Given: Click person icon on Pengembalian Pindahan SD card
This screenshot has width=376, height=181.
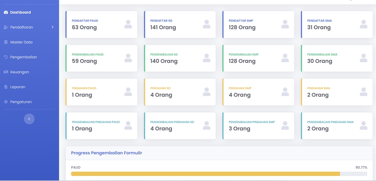Looking at the screenshot, I should (206, 126).
